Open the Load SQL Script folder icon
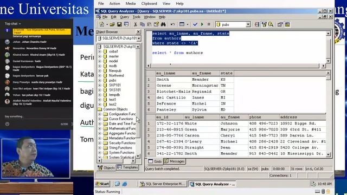The image size is (347, 195). click(x=112, y=24)
